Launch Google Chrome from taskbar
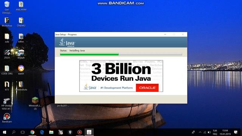Viewport: 242px width, 136px height. (x=32, y=132)
